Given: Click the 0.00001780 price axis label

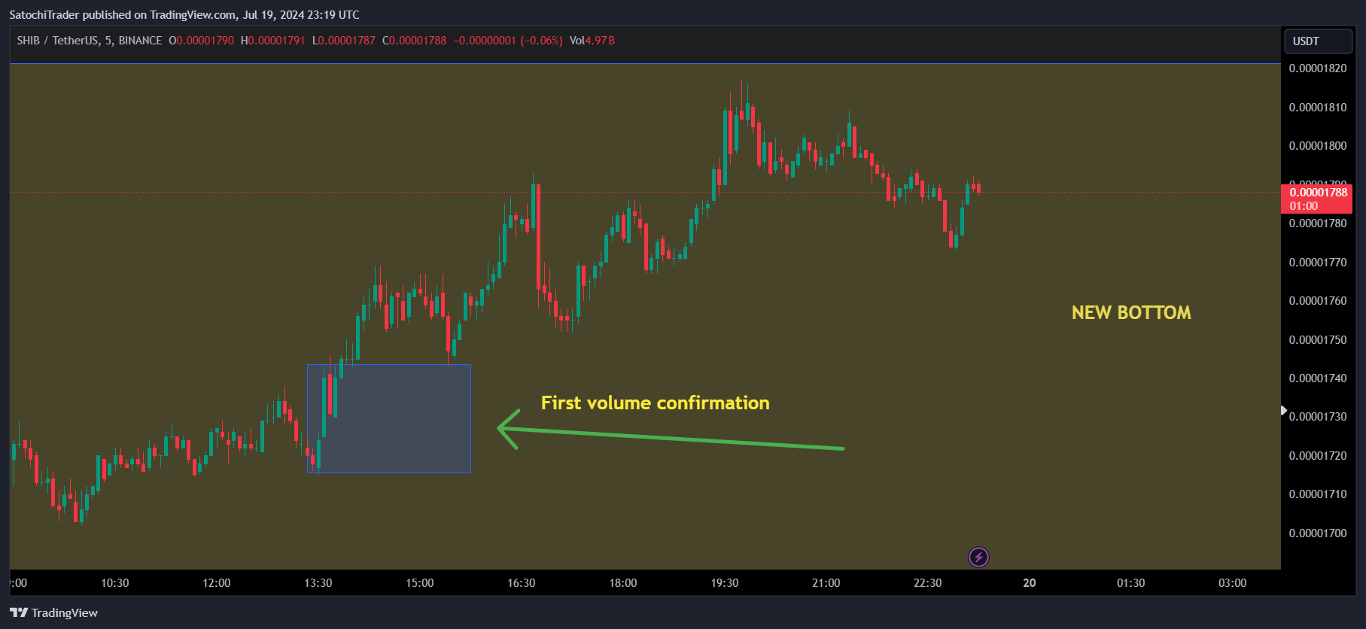Looking at the screenshot, I should (1318, 223).
